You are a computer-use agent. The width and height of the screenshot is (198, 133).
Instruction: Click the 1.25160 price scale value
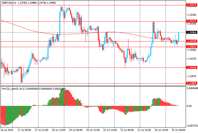192,24
